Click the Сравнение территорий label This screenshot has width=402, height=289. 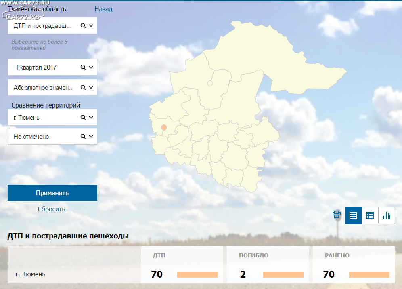(46, 105)
